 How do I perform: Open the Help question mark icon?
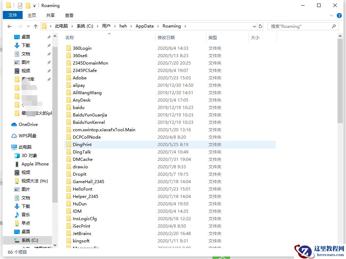tap(339, 16)
